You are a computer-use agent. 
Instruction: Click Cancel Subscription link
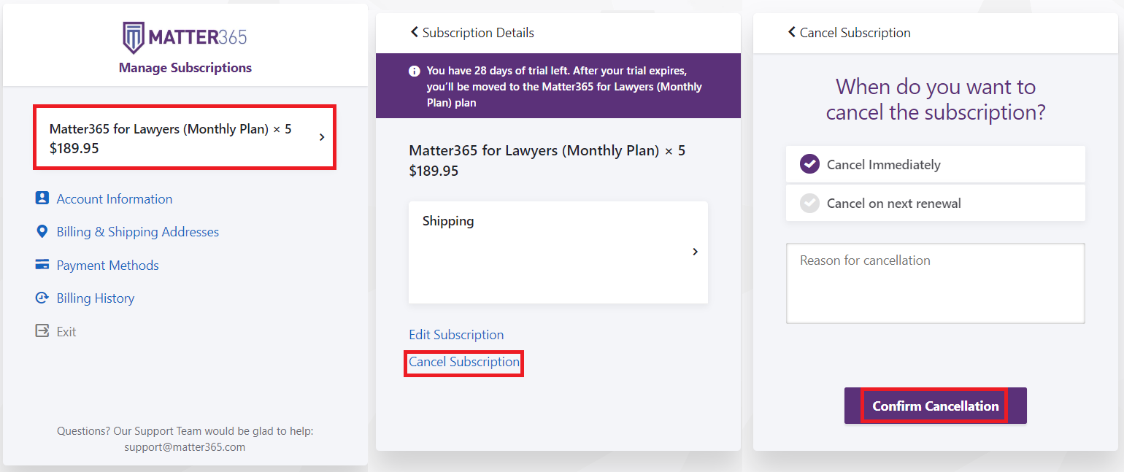[x=464, y=362]
